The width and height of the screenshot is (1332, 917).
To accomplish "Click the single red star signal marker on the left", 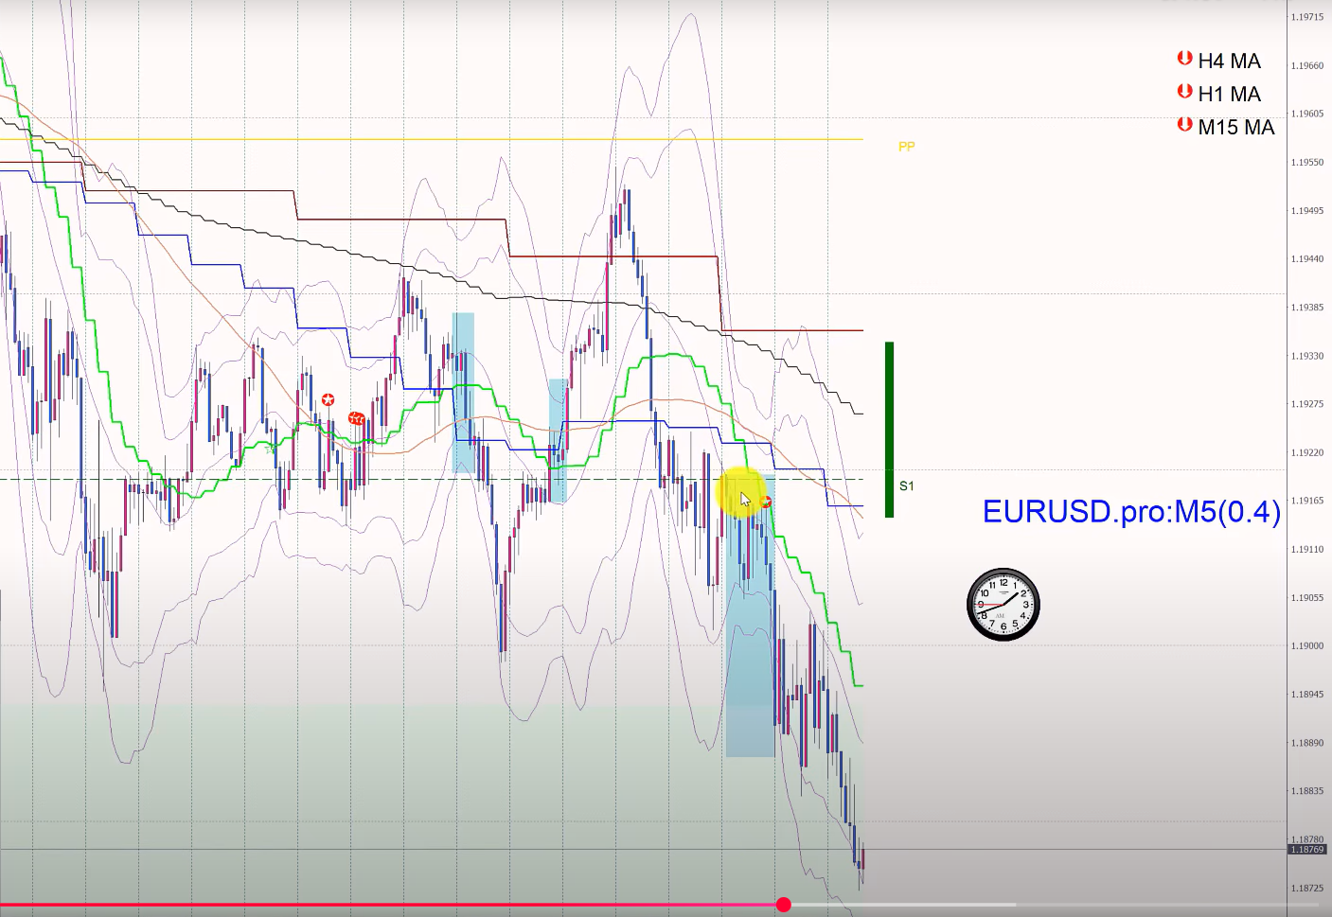I will [x=328, y=400].
